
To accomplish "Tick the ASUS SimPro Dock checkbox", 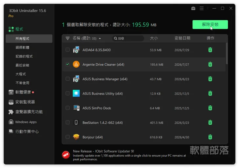I will (x=68, y=108).
